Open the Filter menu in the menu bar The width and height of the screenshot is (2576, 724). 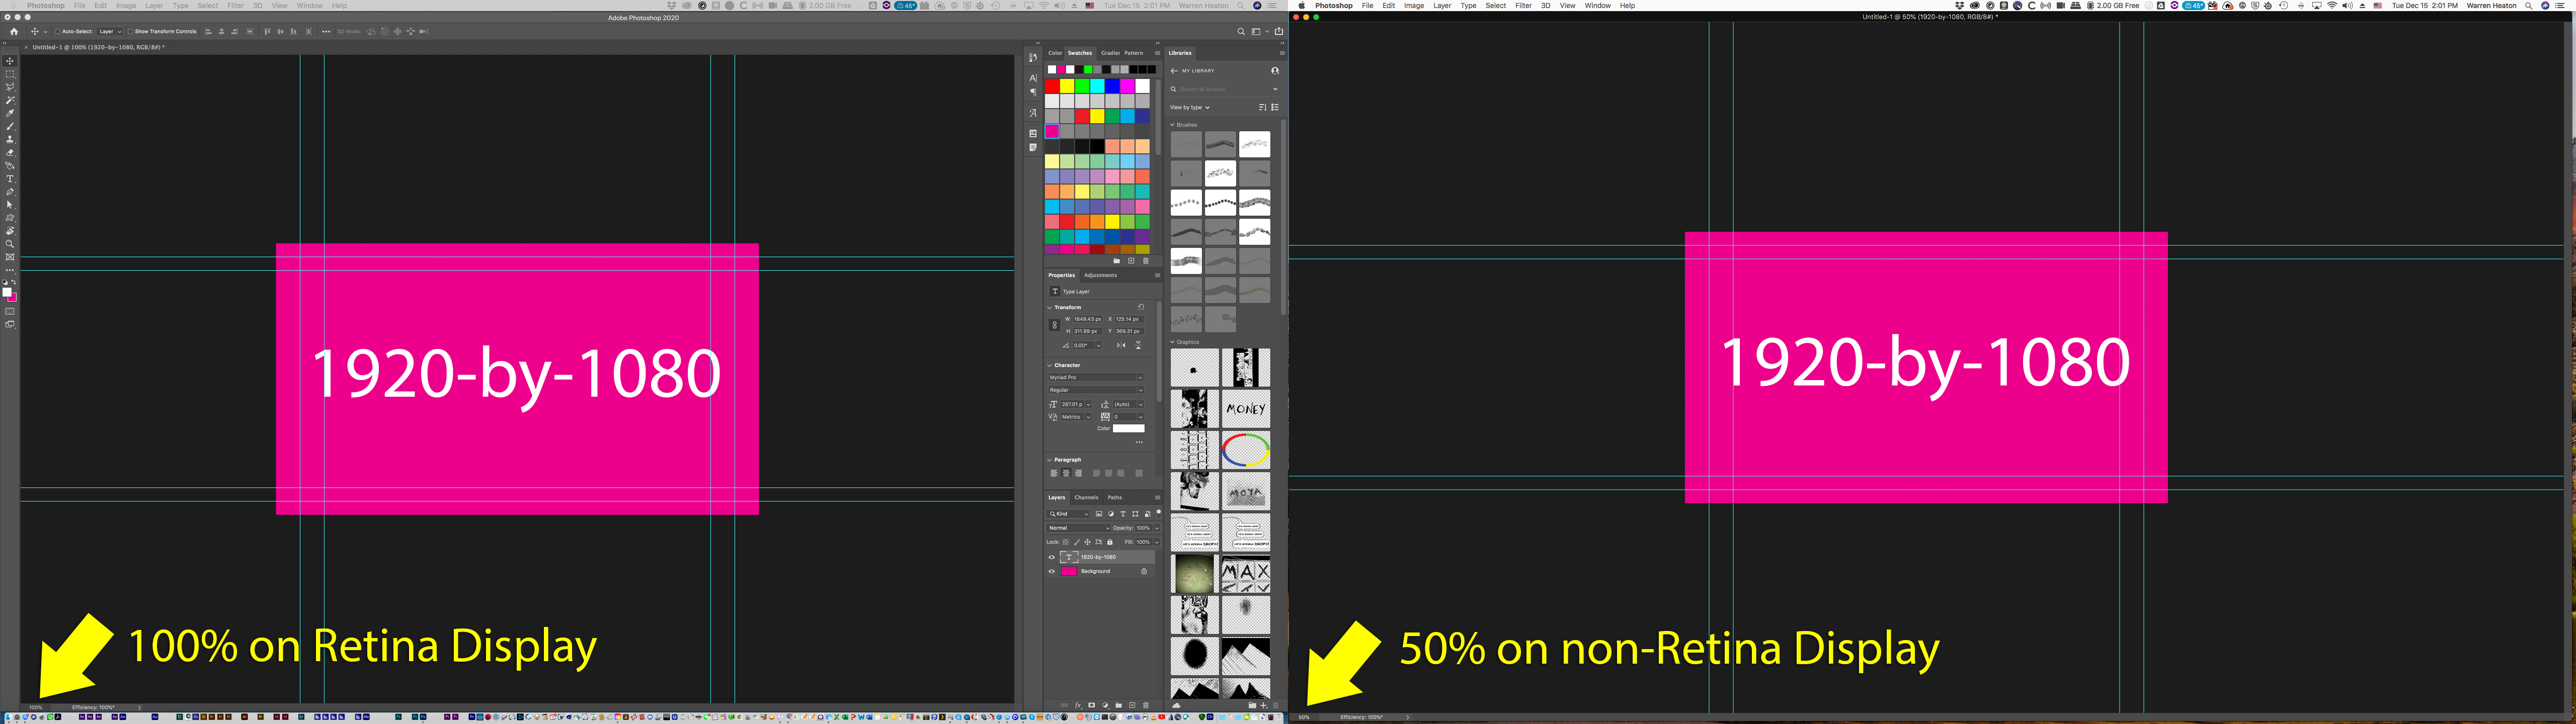point(235,5)
